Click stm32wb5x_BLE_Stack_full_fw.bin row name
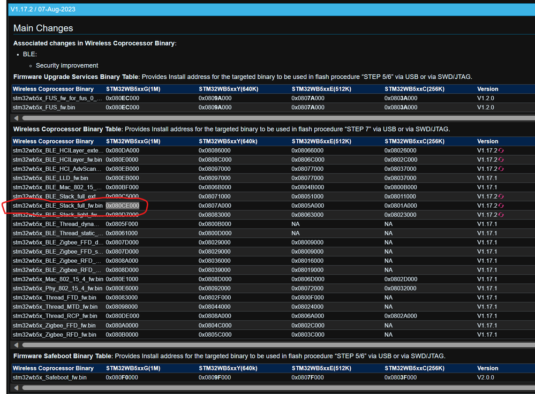The width and height of the screenshot is (535, 394). [58, 206]
